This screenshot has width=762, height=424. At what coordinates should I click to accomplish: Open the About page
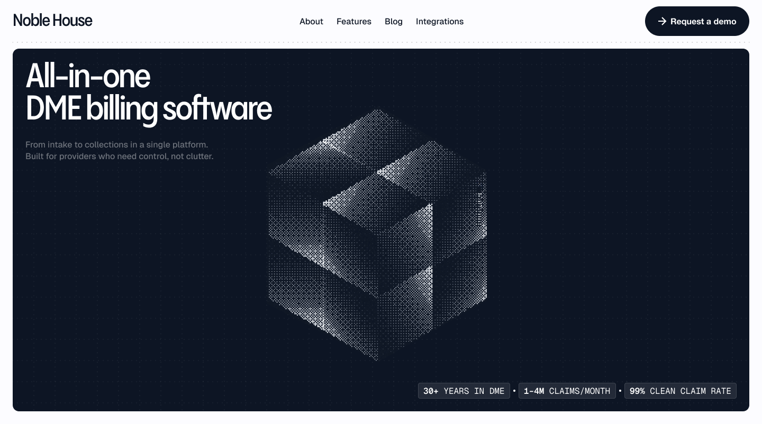coord(311,22)
